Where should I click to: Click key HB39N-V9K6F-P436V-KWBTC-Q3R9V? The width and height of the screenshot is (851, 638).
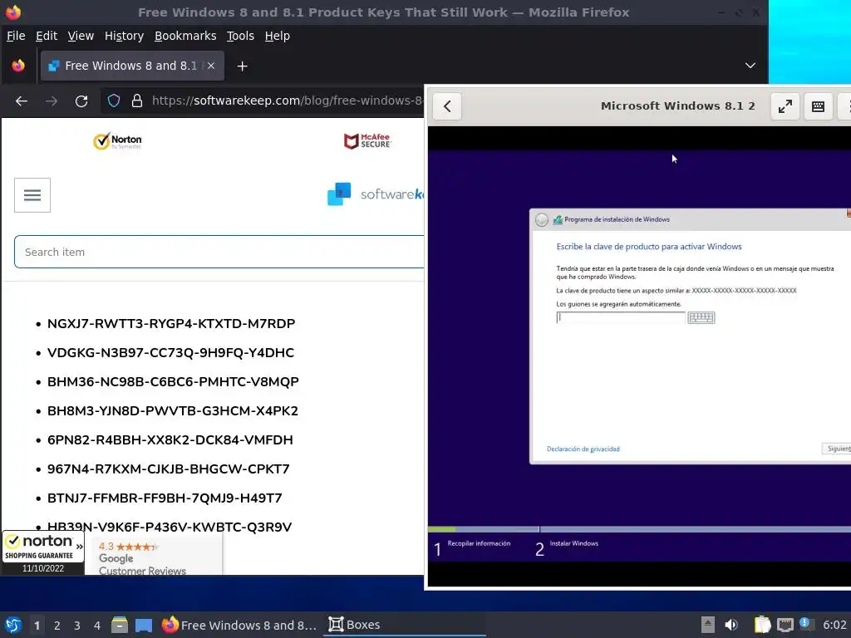170,527
